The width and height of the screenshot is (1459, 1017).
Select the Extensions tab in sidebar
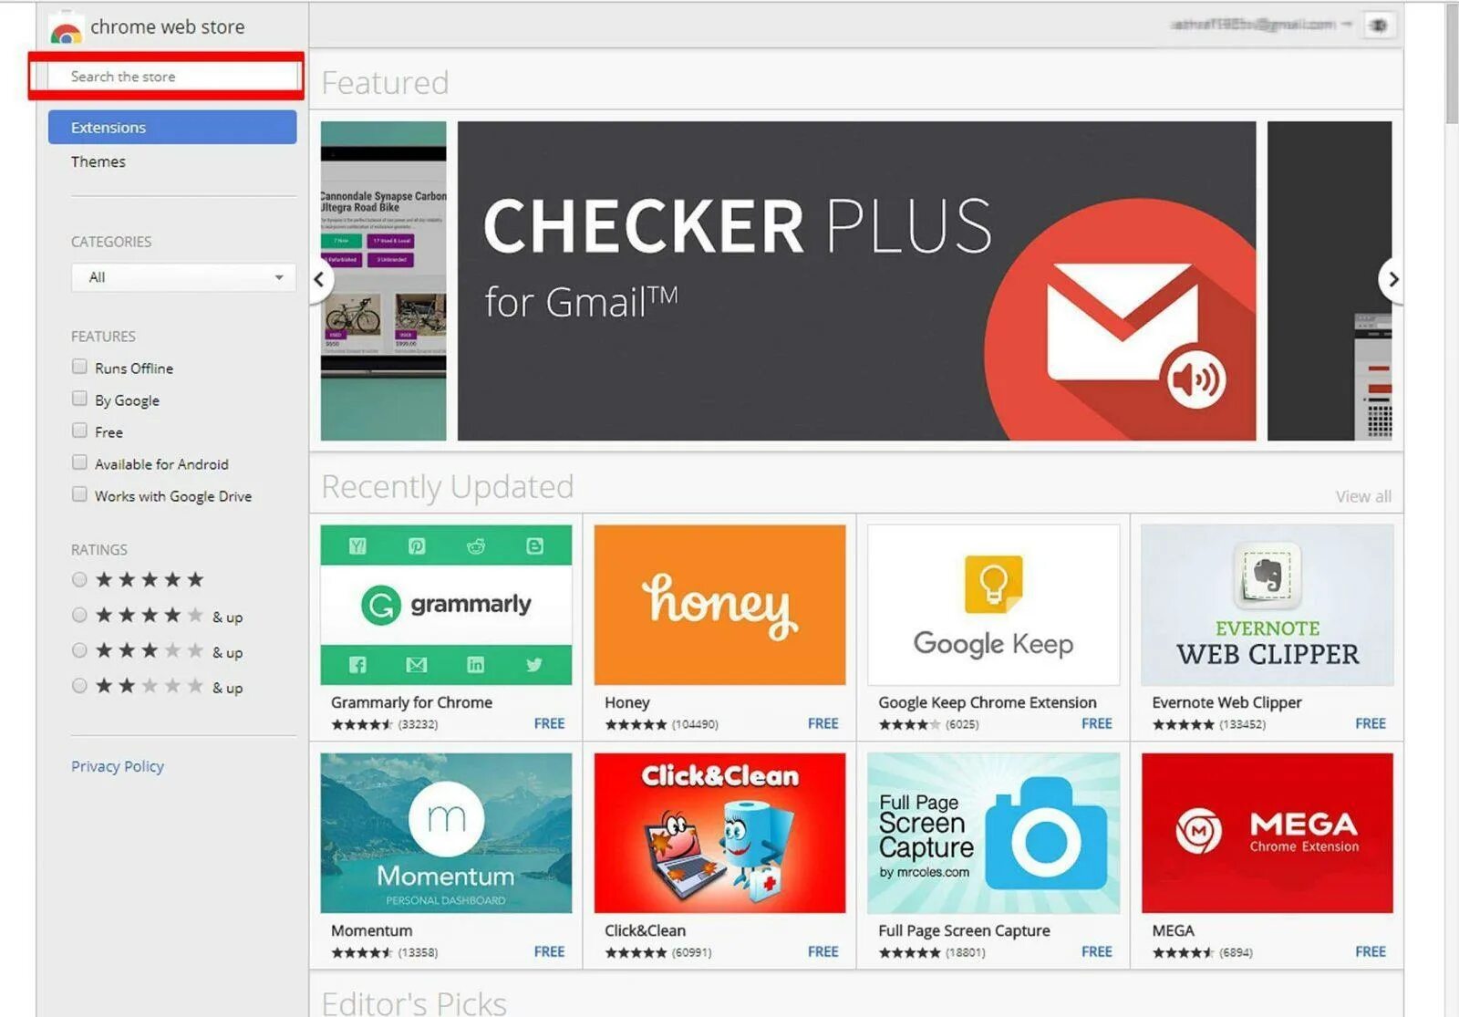click(x=172, y=127)
